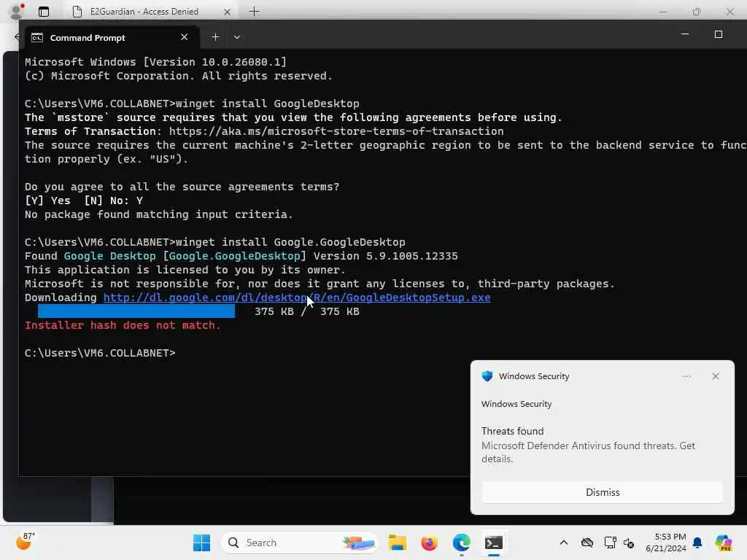Open the notification bell icon
This screenshot has height=560, width=747.
click(x=697, y=542)
